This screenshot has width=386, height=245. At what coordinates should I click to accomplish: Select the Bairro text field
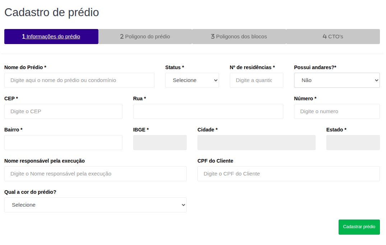click(x=63, y=143)
